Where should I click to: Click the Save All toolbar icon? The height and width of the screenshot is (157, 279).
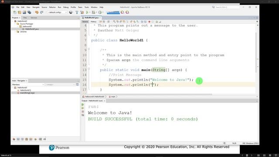click(29, 12)
